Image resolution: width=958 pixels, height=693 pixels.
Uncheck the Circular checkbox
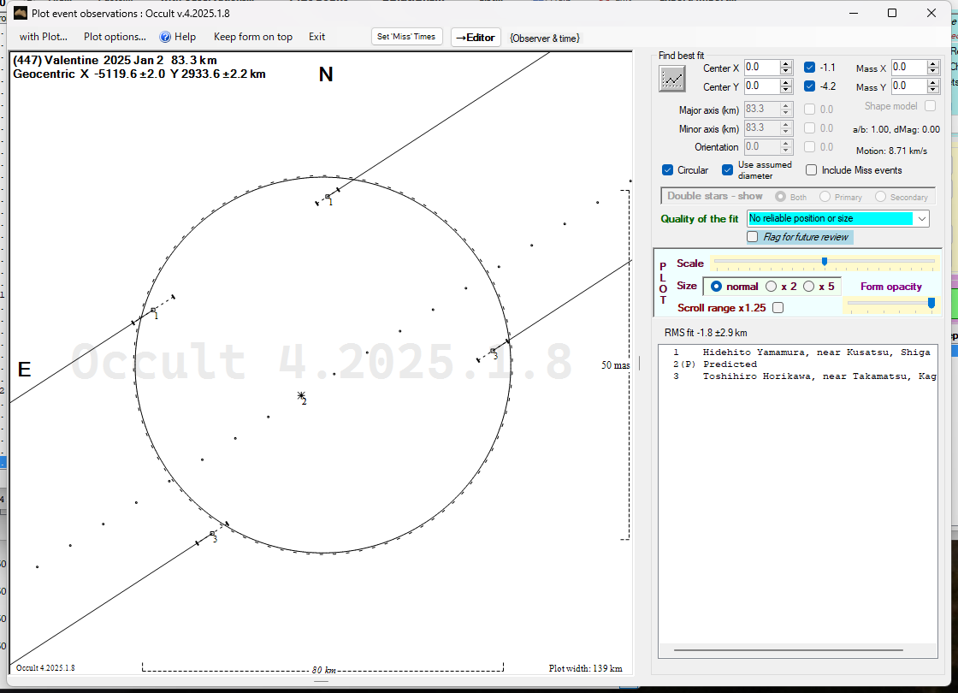668,170
